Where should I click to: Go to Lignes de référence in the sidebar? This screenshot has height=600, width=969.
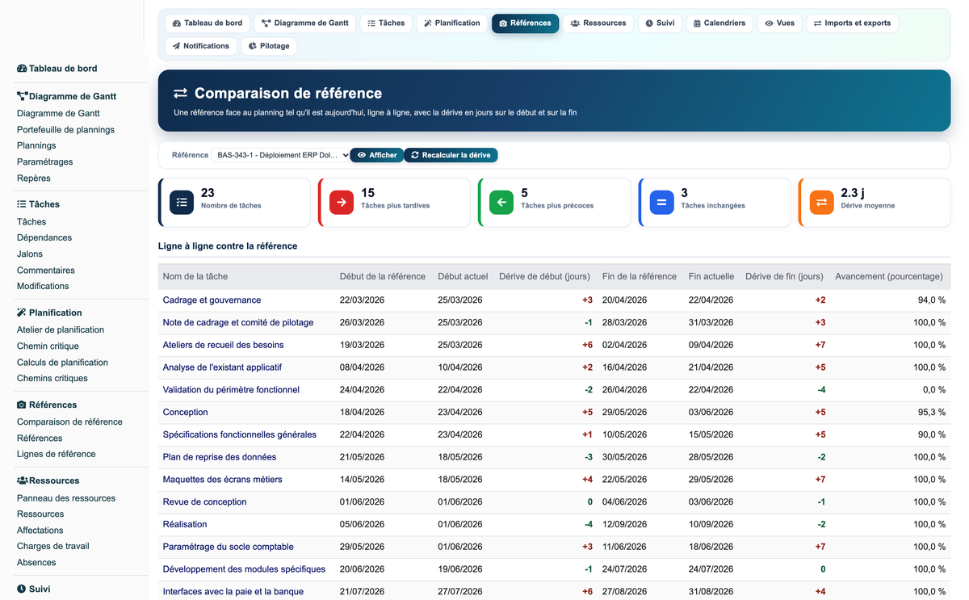tap(57, 454)
